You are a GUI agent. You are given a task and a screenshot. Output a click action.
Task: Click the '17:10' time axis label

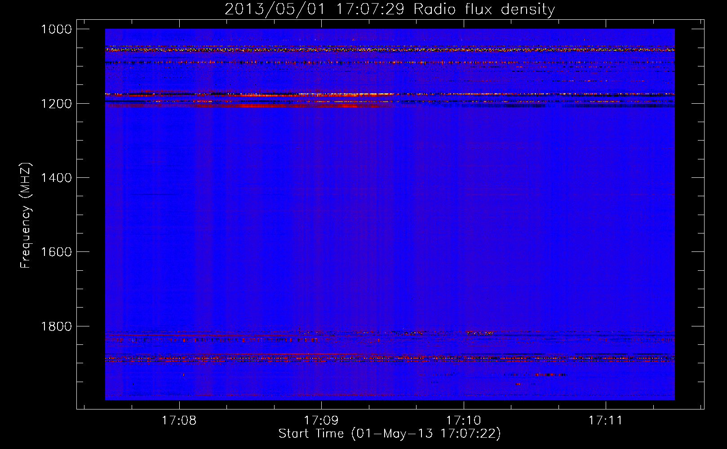[x=463, y=421]
